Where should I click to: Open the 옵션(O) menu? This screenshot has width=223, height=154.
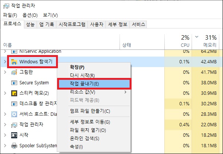(30, 15)
